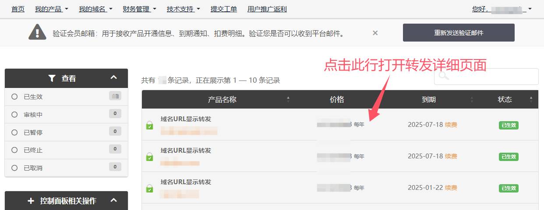Expand the 技术支持 menu
Image resolution: width=544 pixels, height=210 pixels.
pyautogui.click(x=184, y=9)
